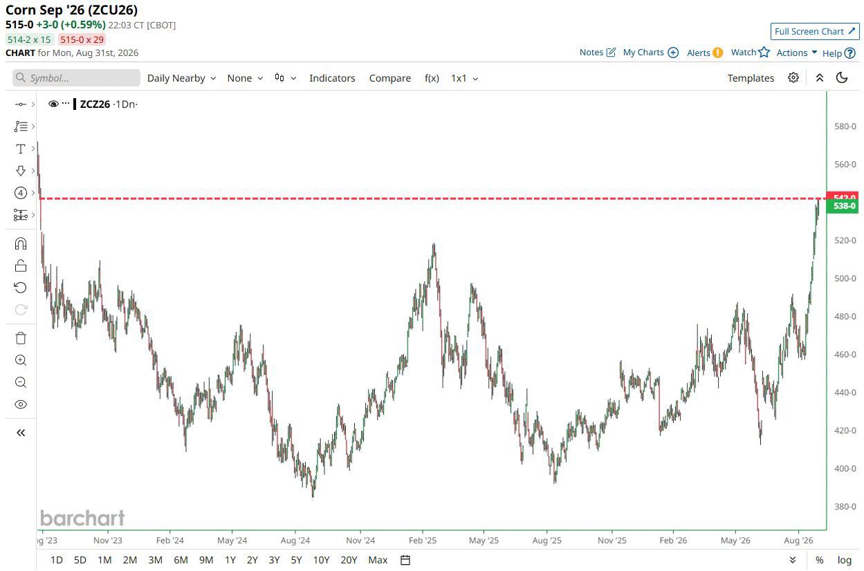Select the 6M time range

pyautogui.click(x=181, y=560)
